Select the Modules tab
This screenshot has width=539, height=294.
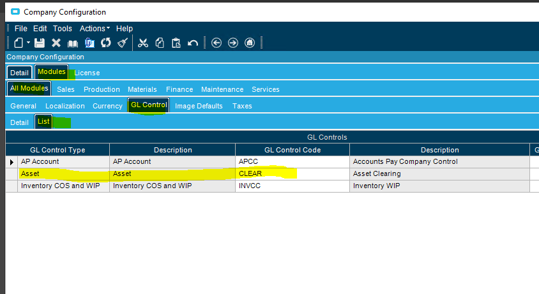click(52, 71)
